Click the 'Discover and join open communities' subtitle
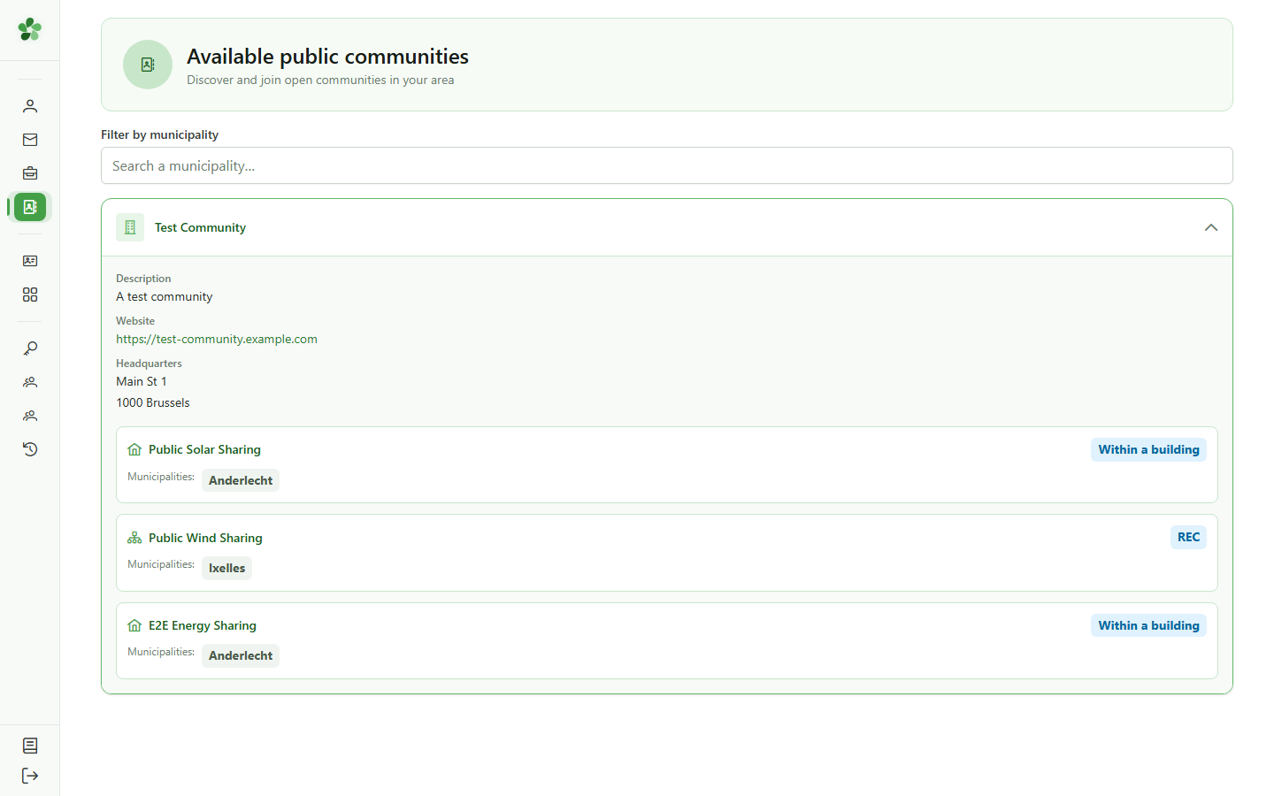The image size is (1274, 796). [x=320, y=80]
